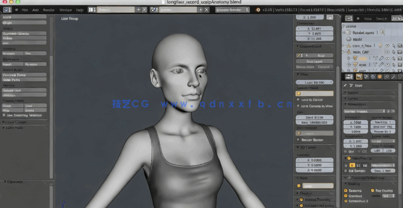This screenshot has height=208, width=403.
Task: Open the Render Presets dropdown
Action: click(365, 111)
